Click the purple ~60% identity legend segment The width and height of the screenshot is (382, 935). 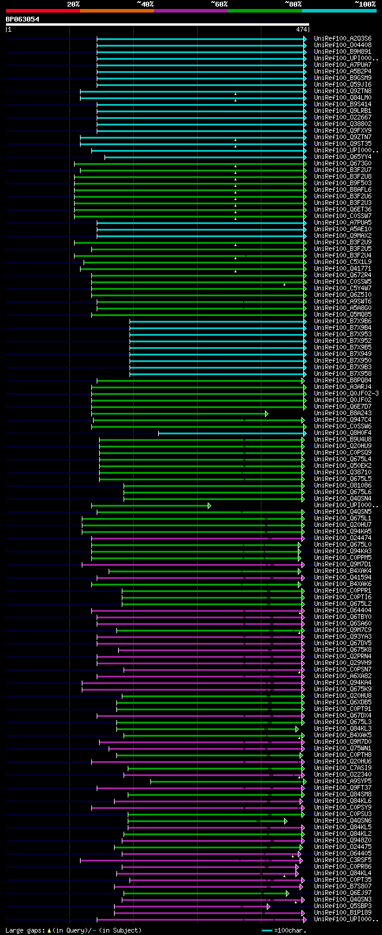point(190,11)
